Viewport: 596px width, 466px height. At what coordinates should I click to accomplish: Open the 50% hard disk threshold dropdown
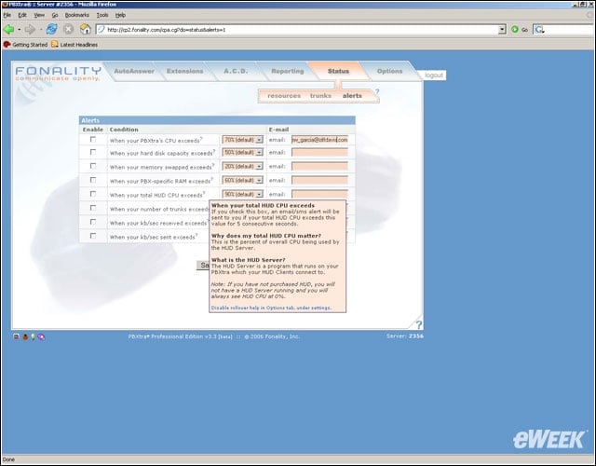pos(242,153)
